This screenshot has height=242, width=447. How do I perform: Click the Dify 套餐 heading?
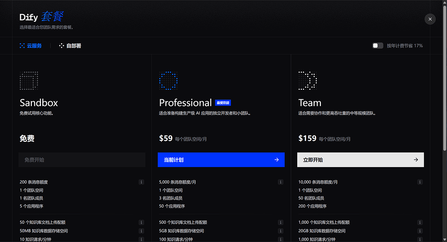pos(41,17)
